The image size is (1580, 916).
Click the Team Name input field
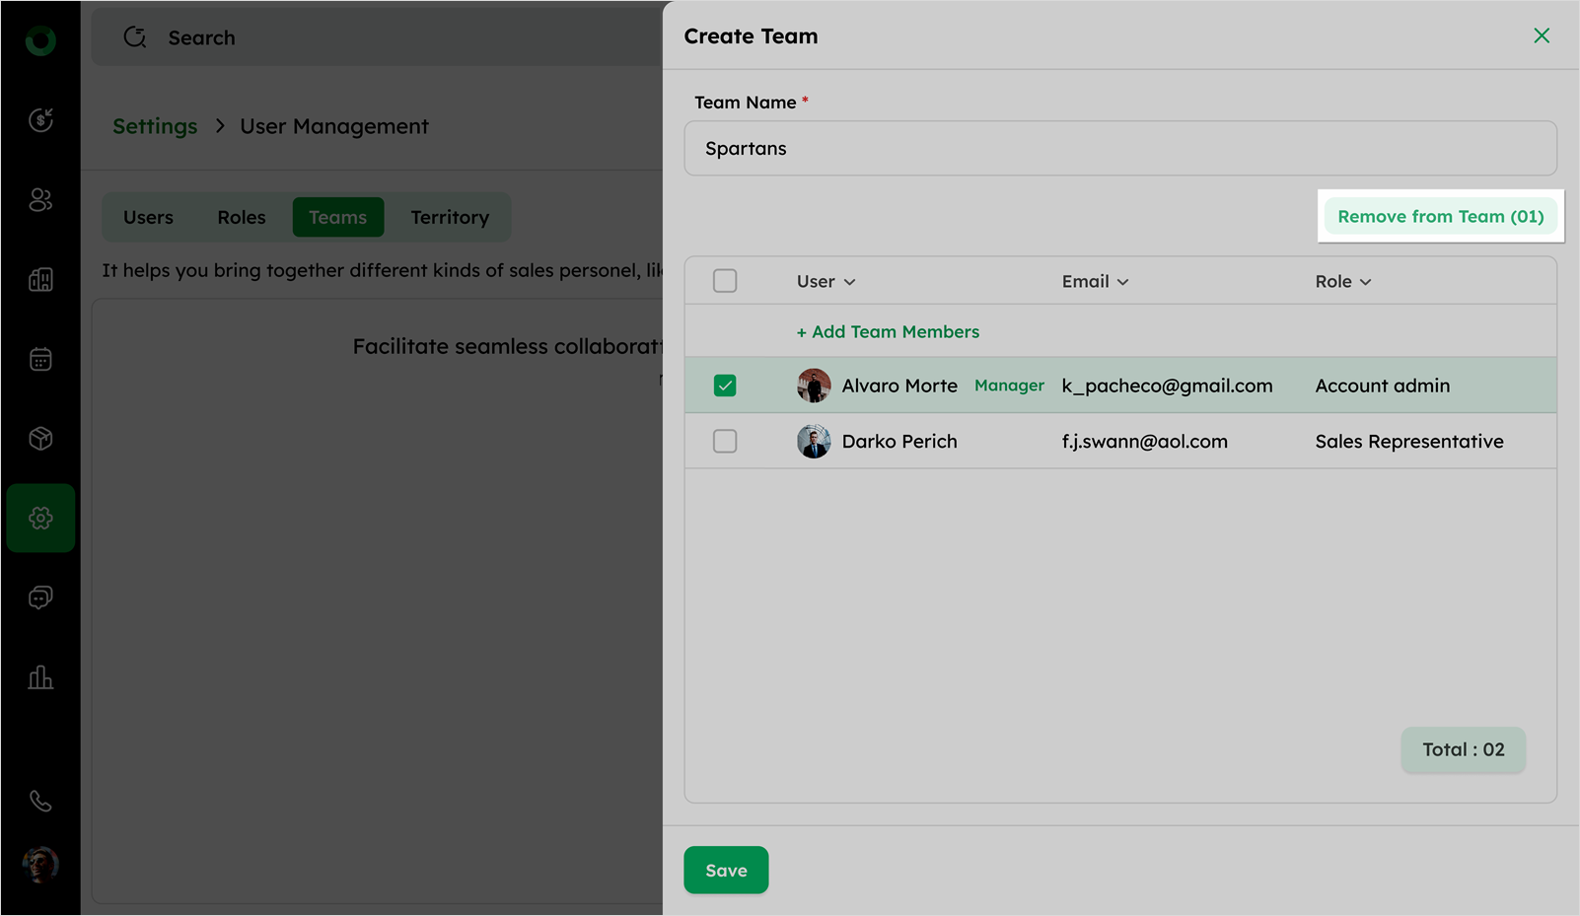pos(1120,149)
